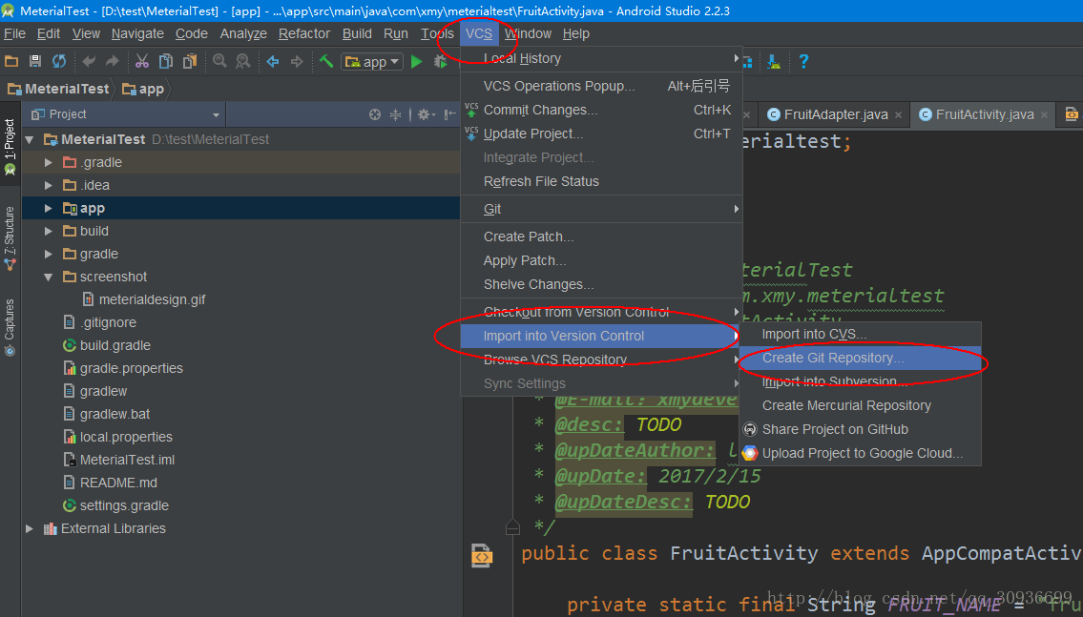Viewport: 1083px width, 617px height.
Task: Select Share Project on GitHub
Action: click(x=860, y=429)
